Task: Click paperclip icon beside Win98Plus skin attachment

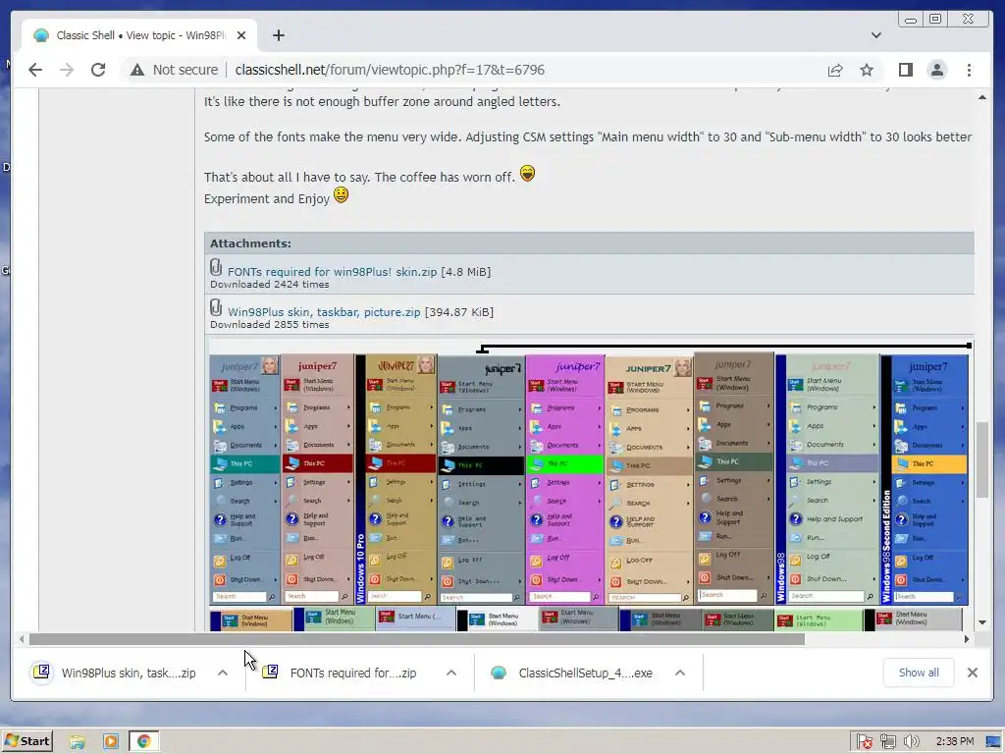Action: 216,307
